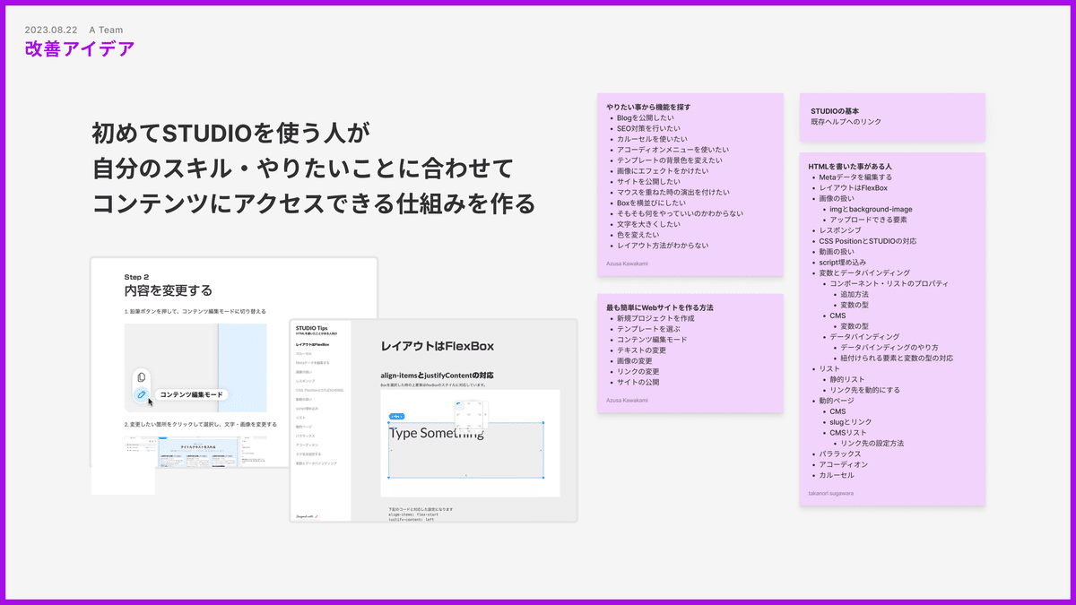Open レスポンシブ in STUDIO Tips sidebar

pos(305,381)
